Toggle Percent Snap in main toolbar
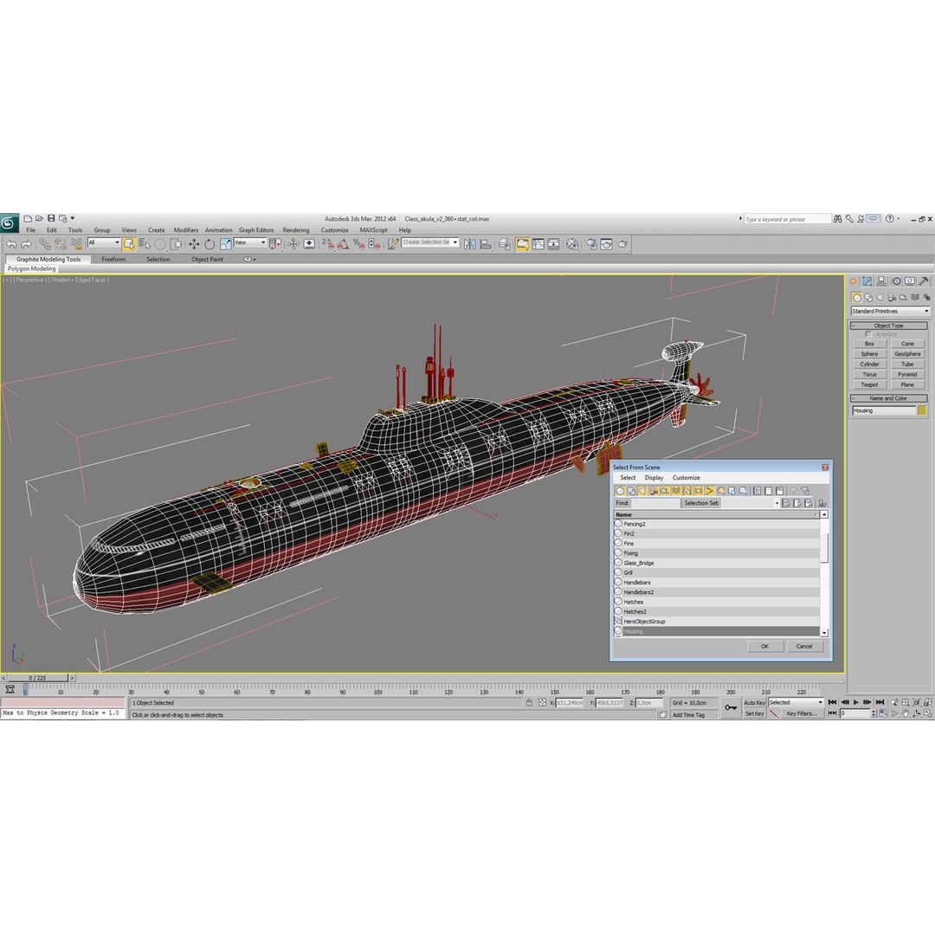Image resolution: width=935 pixels, height=935 pixels. click(x=358, y=244)
